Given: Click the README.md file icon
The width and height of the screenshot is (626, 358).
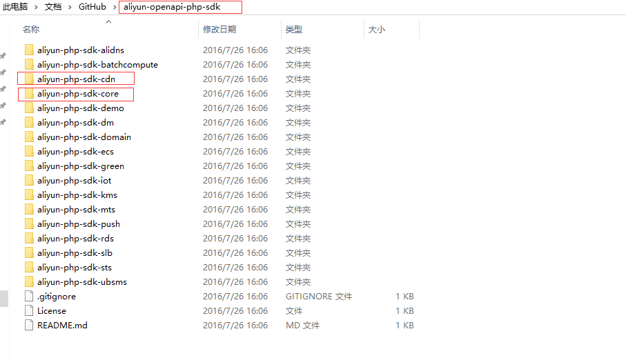Looking at the screenshot, I should 29,326.
